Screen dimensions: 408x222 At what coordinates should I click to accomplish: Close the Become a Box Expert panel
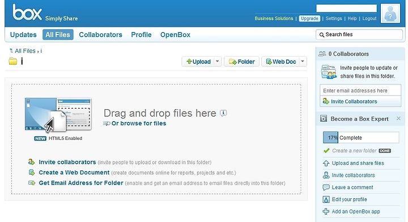pos(398,118)
